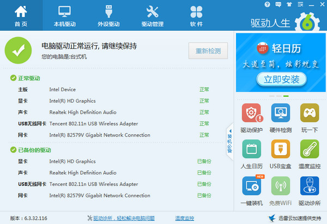Open the 软件 software tab
The image size is (327, 224).
(196, 16)
